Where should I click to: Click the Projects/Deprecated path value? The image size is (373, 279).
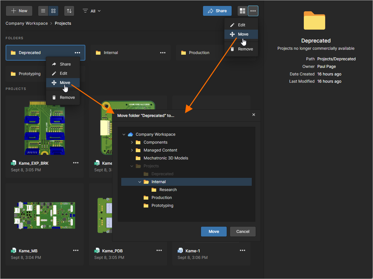[x=336, y=59]
